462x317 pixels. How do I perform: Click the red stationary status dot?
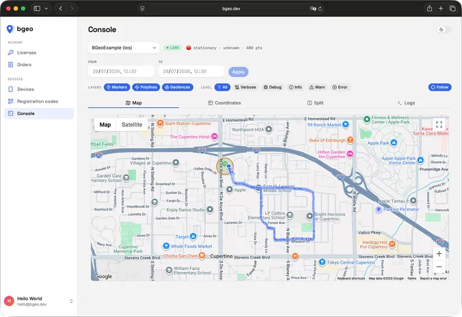189,47
